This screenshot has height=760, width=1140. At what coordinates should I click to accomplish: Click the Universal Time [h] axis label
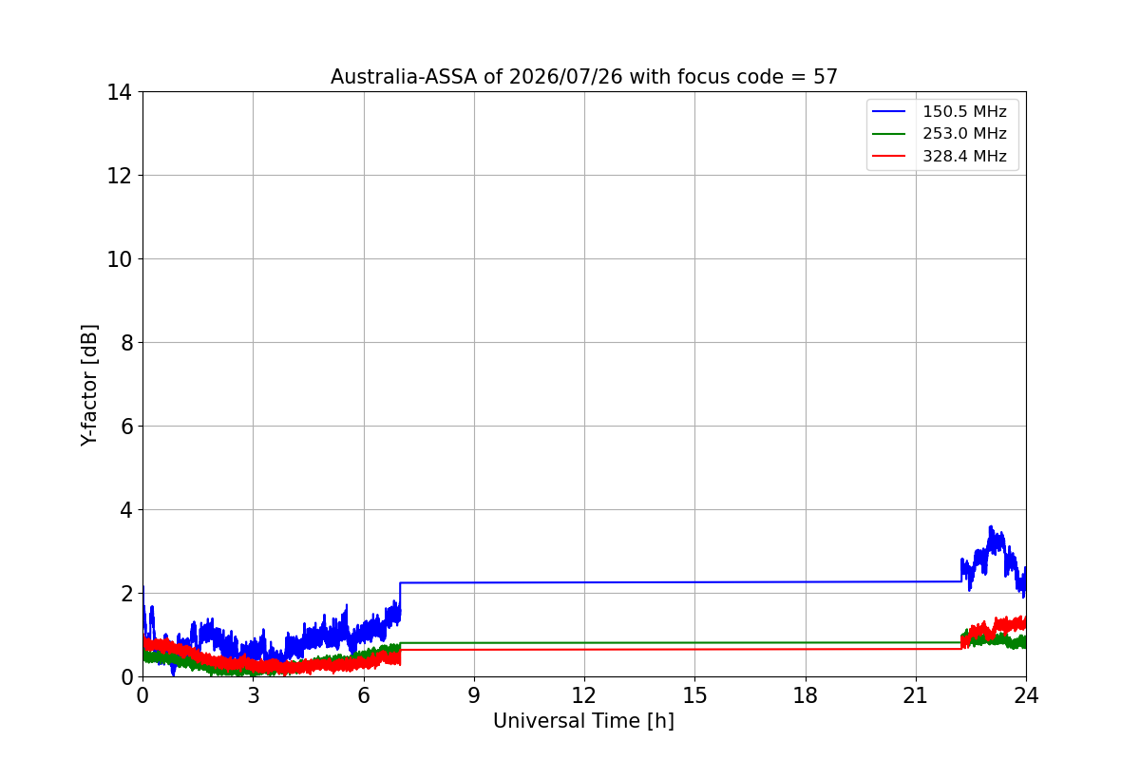(583, 722)
